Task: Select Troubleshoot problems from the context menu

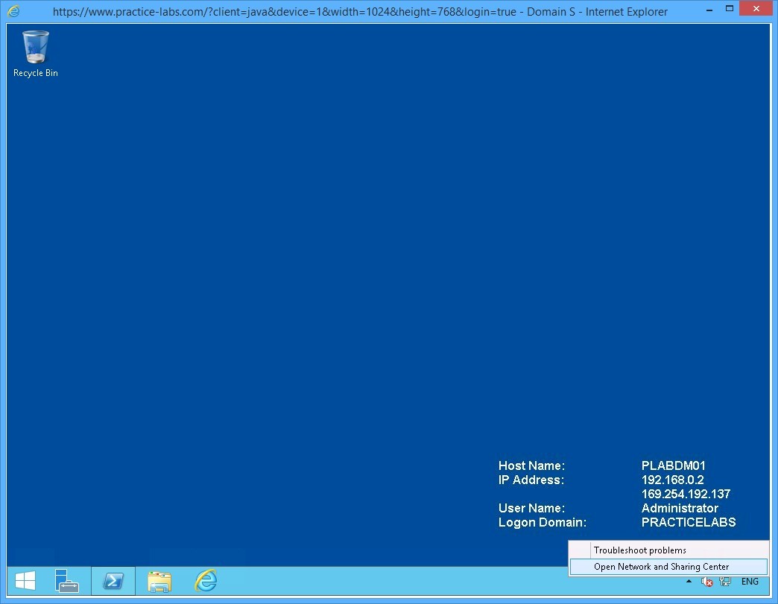Action: pos(639,550)
